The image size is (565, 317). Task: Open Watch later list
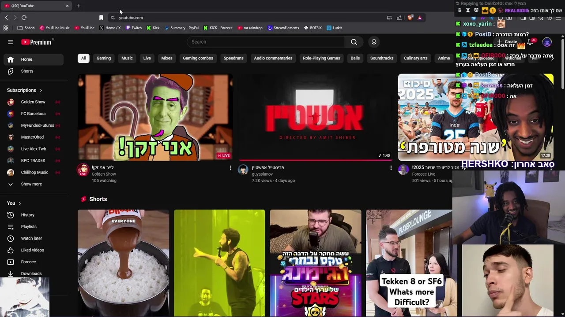[x=34, y=238]
